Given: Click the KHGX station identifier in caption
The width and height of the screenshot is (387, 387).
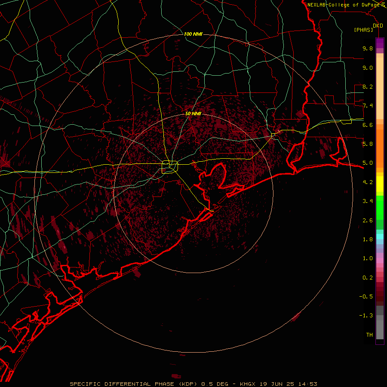Looking at the screenshot, I should point(248,384).
